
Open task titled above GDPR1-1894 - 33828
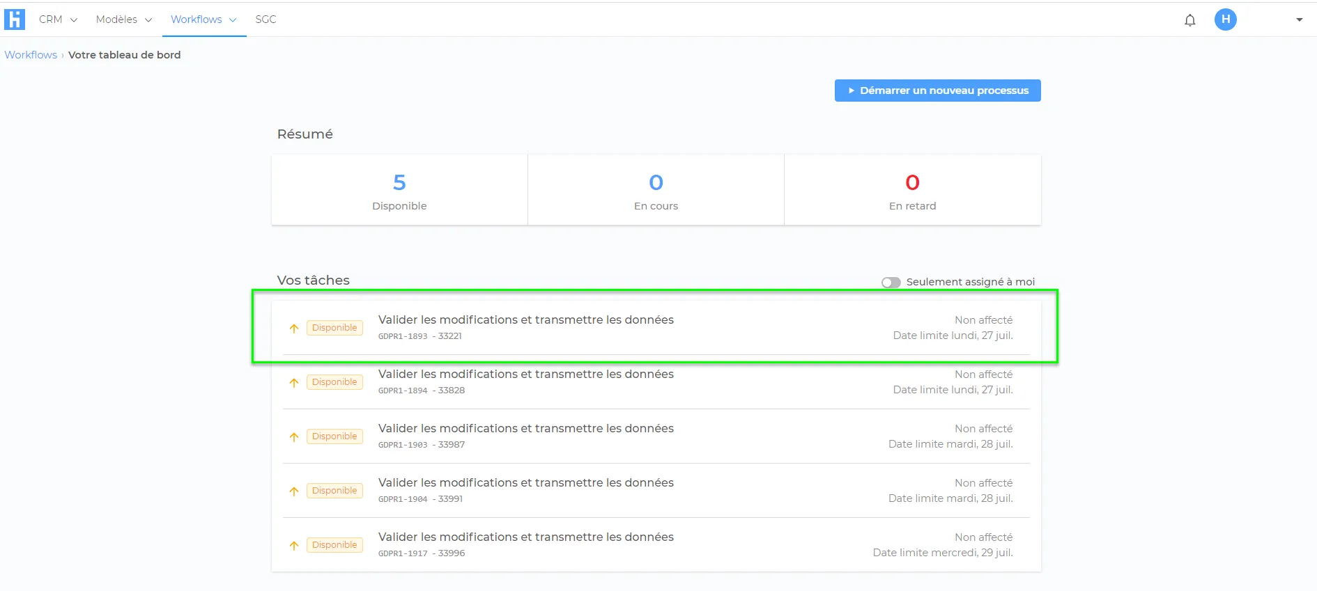(x=526, y=374)
